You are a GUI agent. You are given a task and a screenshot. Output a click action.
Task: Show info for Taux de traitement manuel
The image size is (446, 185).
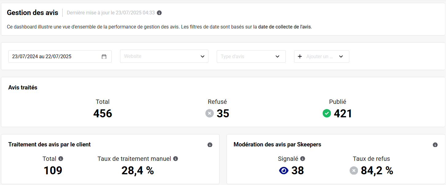tap(176, 159)
